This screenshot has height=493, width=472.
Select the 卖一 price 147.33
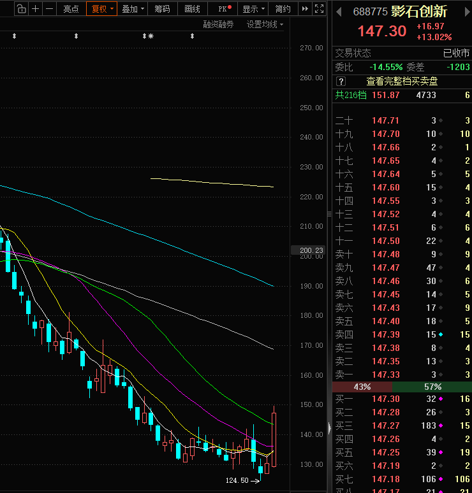386,375
